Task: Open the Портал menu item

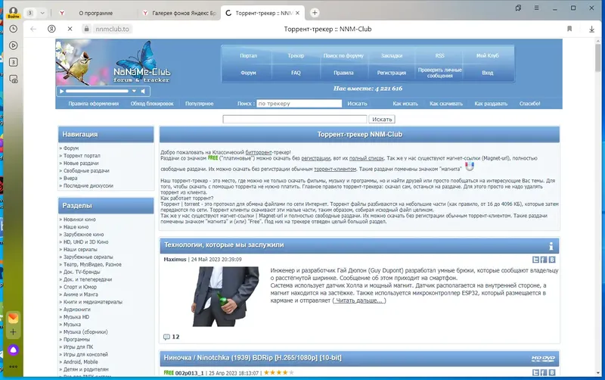Action: [x=248, y=55]
